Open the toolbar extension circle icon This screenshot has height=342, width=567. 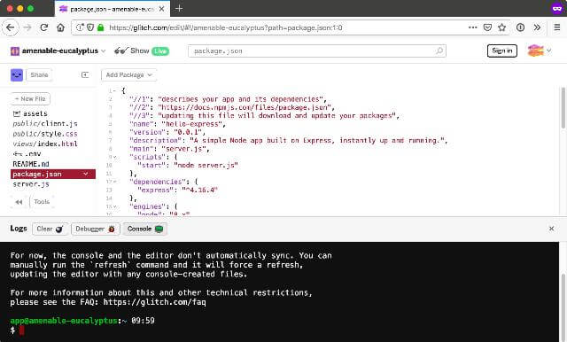[x=520, y=27]
